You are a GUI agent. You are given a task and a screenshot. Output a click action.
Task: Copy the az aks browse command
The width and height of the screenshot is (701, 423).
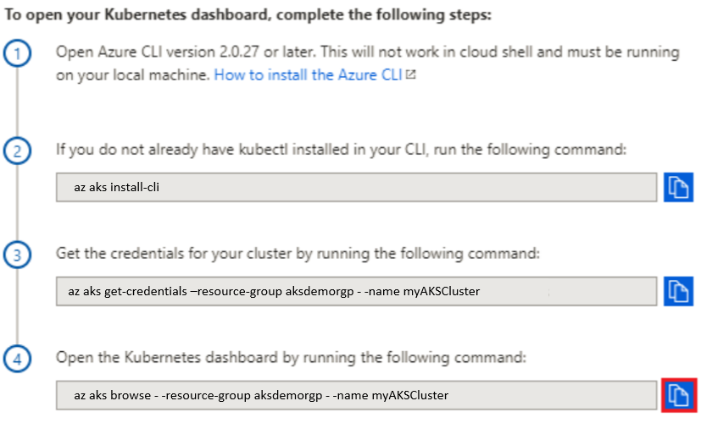coord(679,395)
